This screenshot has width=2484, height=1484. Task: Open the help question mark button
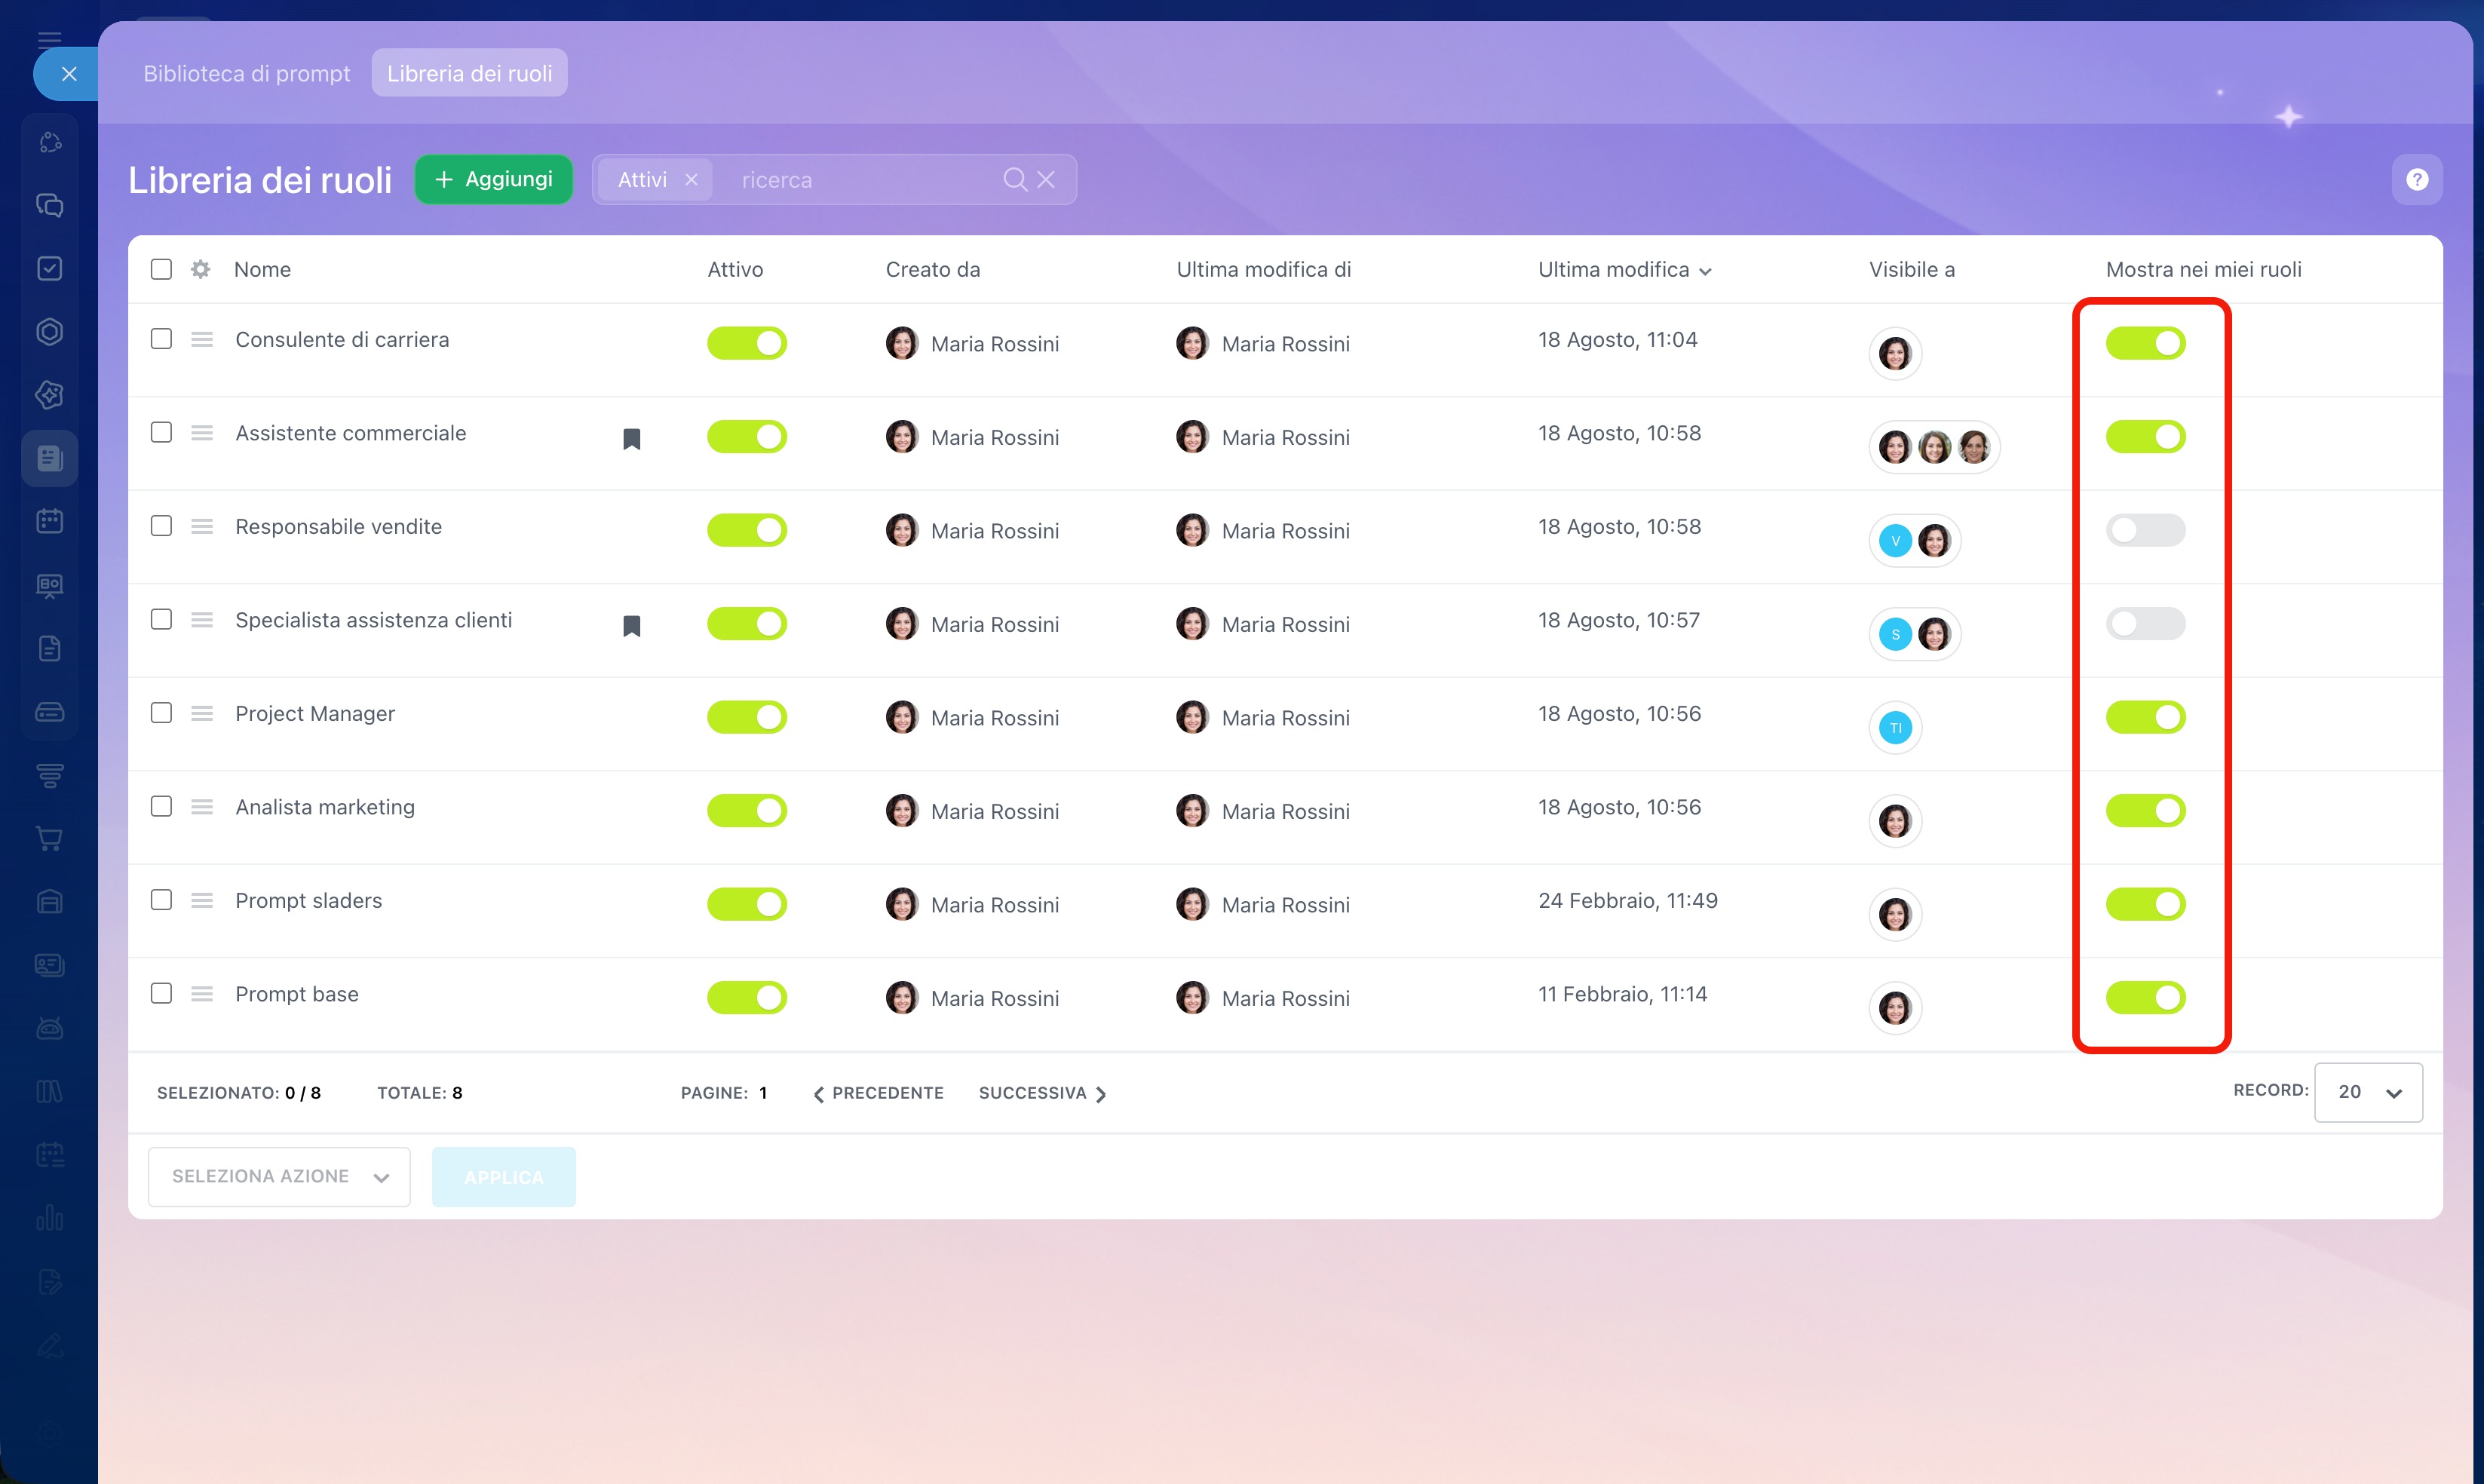[x=2417, y=179]
